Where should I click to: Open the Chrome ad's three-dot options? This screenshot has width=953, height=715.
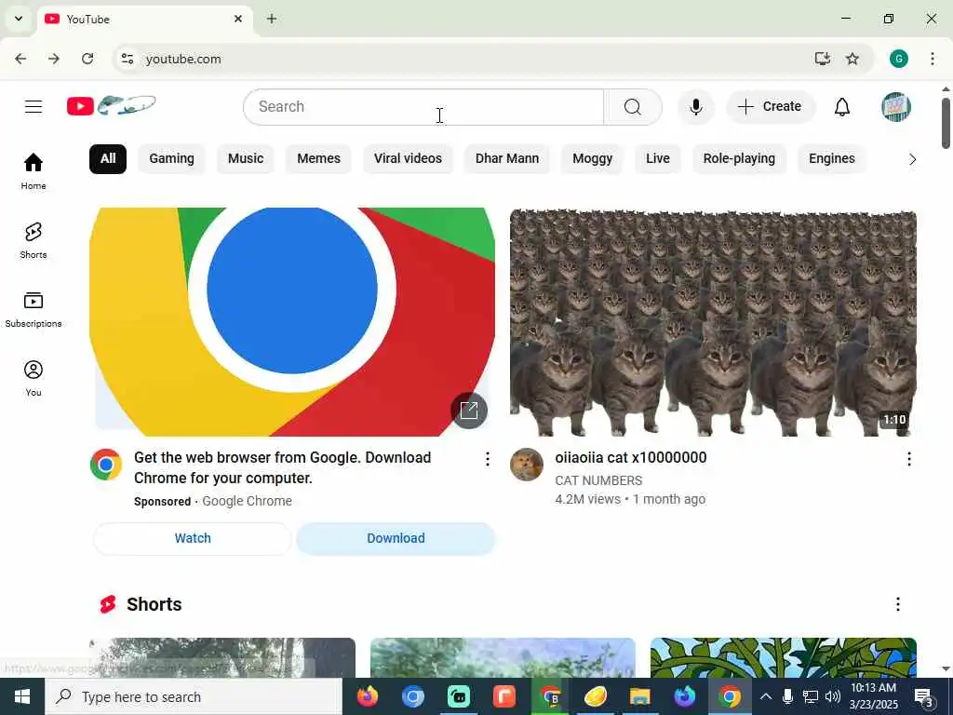coord(488,459)
